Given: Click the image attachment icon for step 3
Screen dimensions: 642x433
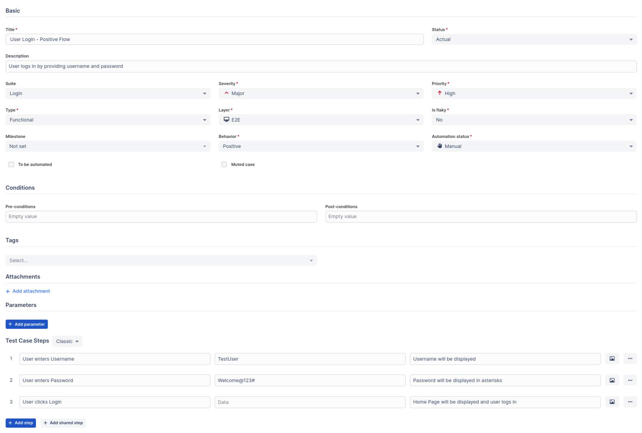Looking at the screenshot, I should [612, 402].
